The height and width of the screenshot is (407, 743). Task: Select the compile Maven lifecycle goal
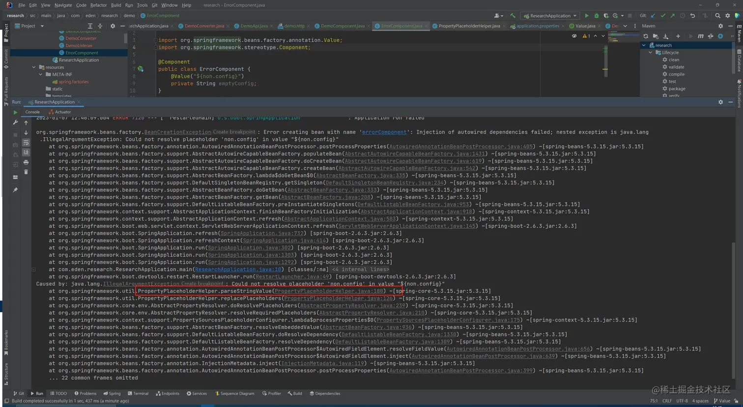coord(673,74)
